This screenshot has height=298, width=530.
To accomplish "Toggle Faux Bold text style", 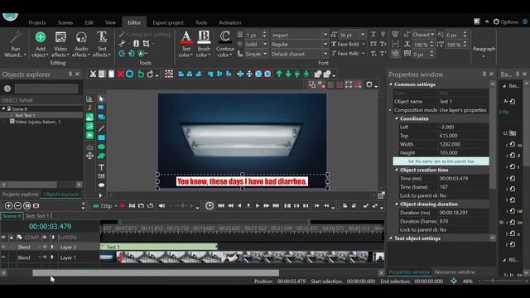I will click(347, 44).
